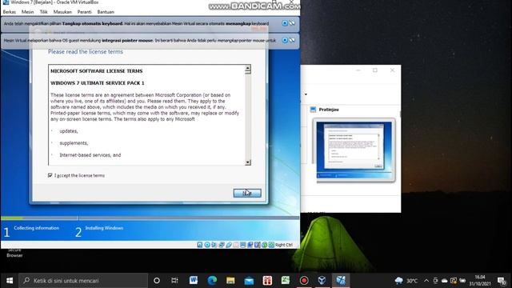The image size is (512, 288).
Task: Click the audio indicator in VM status bar
Action: point(214,245)
